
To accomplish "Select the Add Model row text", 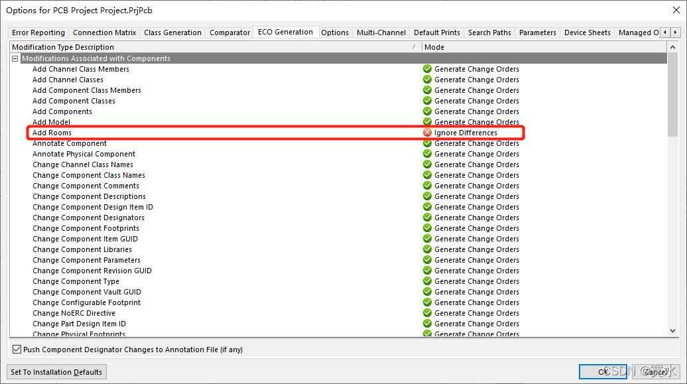I will tap(51, 122).
